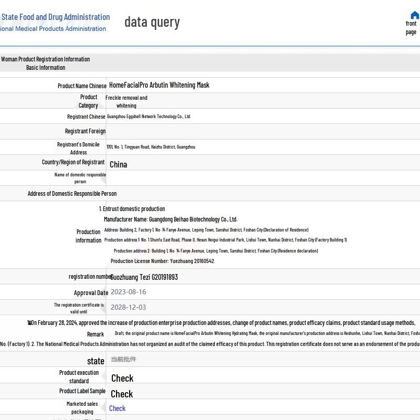Image resolution: width=420 pixels, height=420 pixels.
Task: Click 'Name of domestic responsible person' label
Action: pyautogui.click(x=80, y=178)
